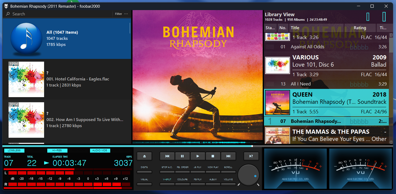Click the large Bohemian Rhapsody album art
Viewport: 396px width, 194px height.
(x=198, y=75)
